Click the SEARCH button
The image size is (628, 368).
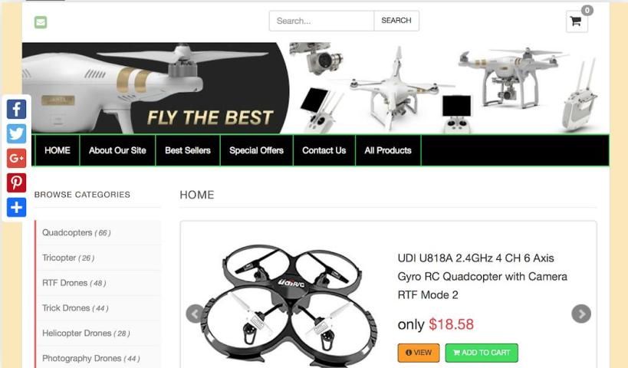click(396, 21)
